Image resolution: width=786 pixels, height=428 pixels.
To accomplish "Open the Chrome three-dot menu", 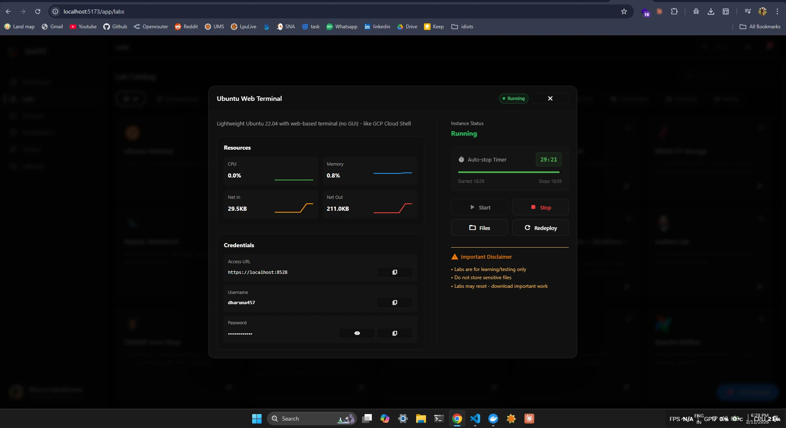I will coord(777,11).
